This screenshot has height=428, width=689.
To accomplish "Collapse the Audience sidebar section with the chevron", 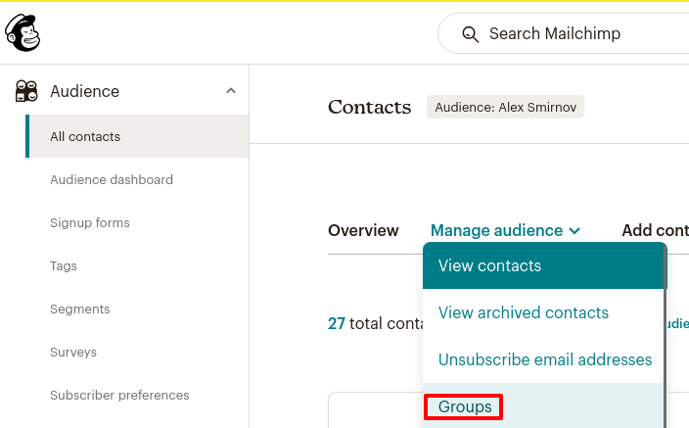I will tap(231, 91).
